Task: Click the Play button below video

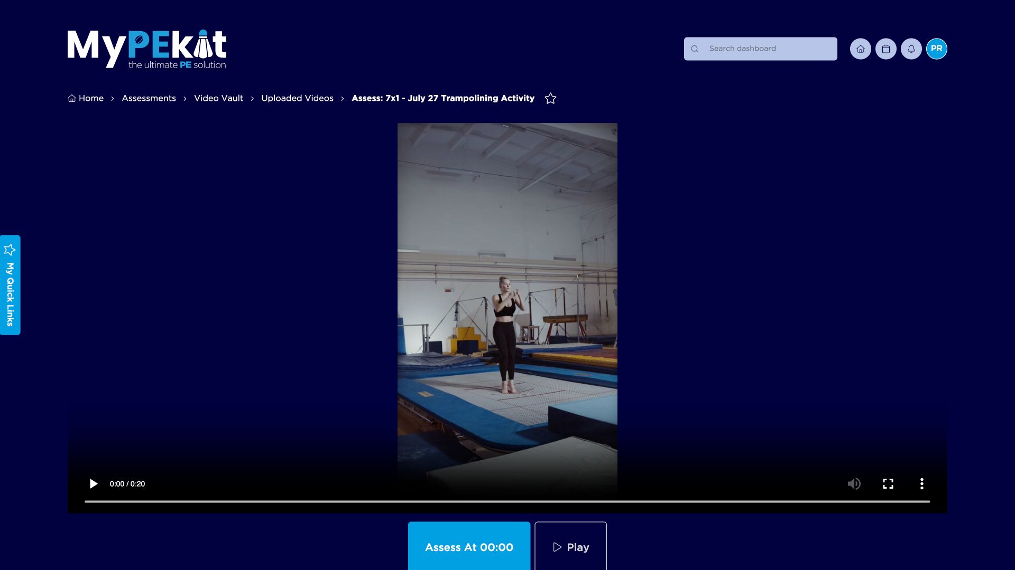Action: click(x=570, y=547)
